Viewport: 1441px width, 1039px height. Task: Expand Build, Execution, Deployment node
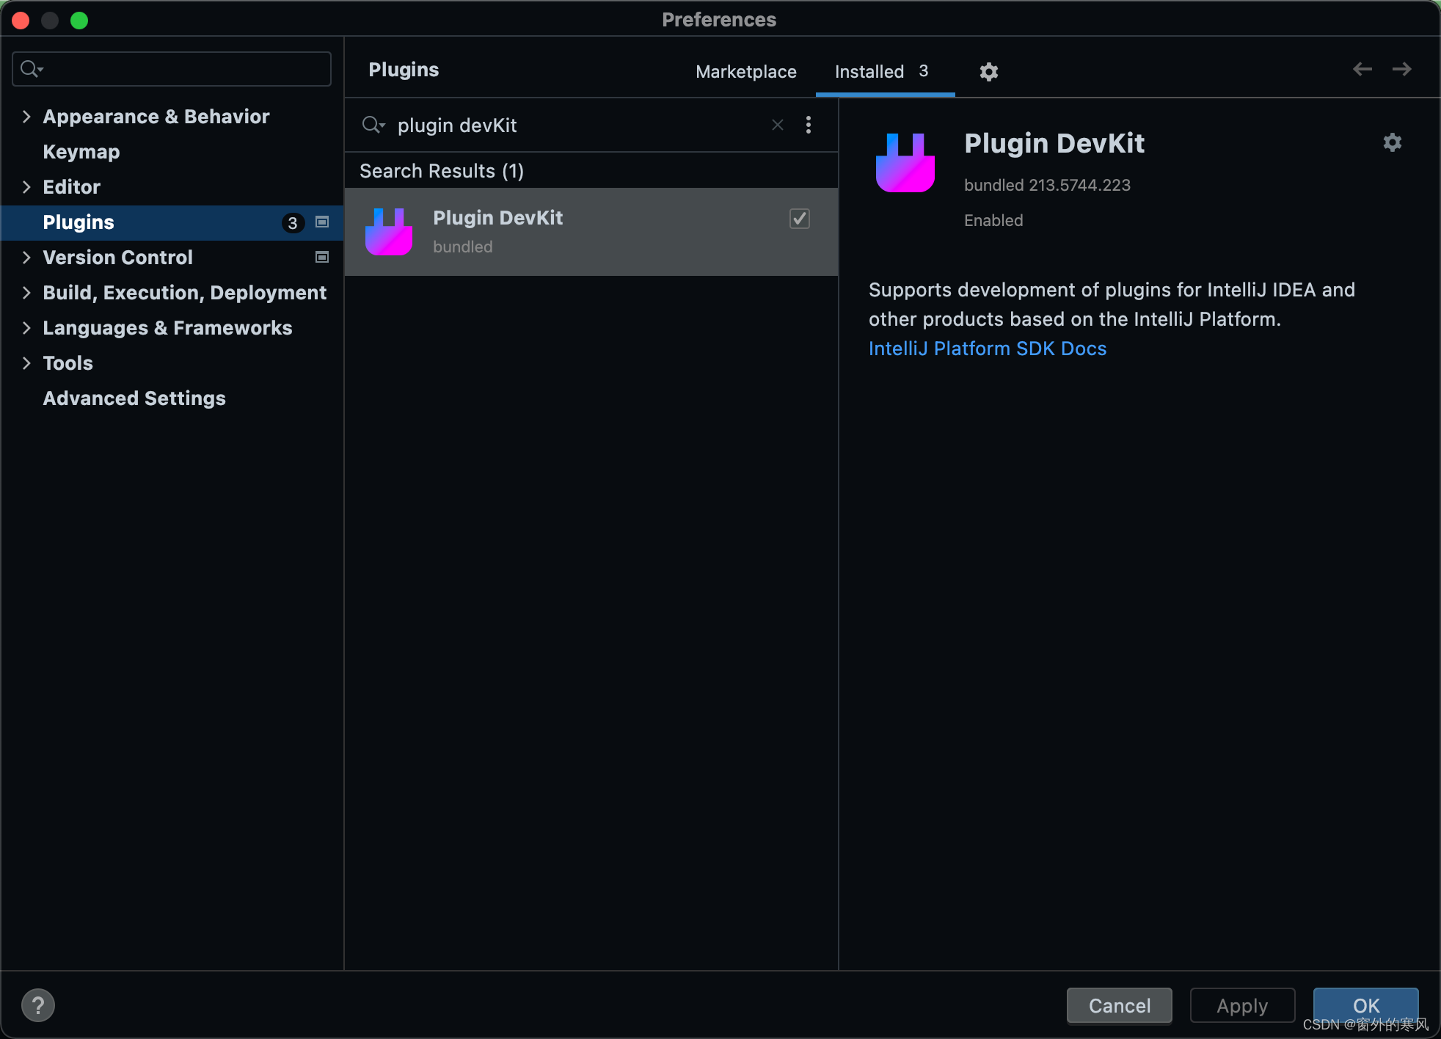pos(26,292)
